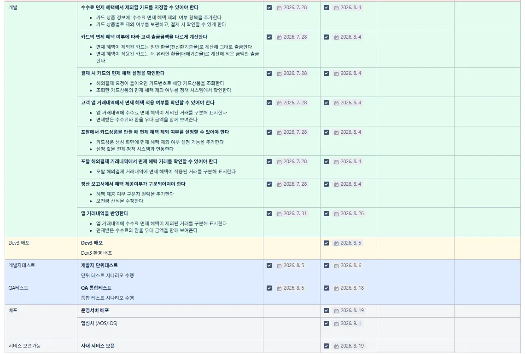Toggle the checkbox beside 2026. 8. 18

coord(326,288)
